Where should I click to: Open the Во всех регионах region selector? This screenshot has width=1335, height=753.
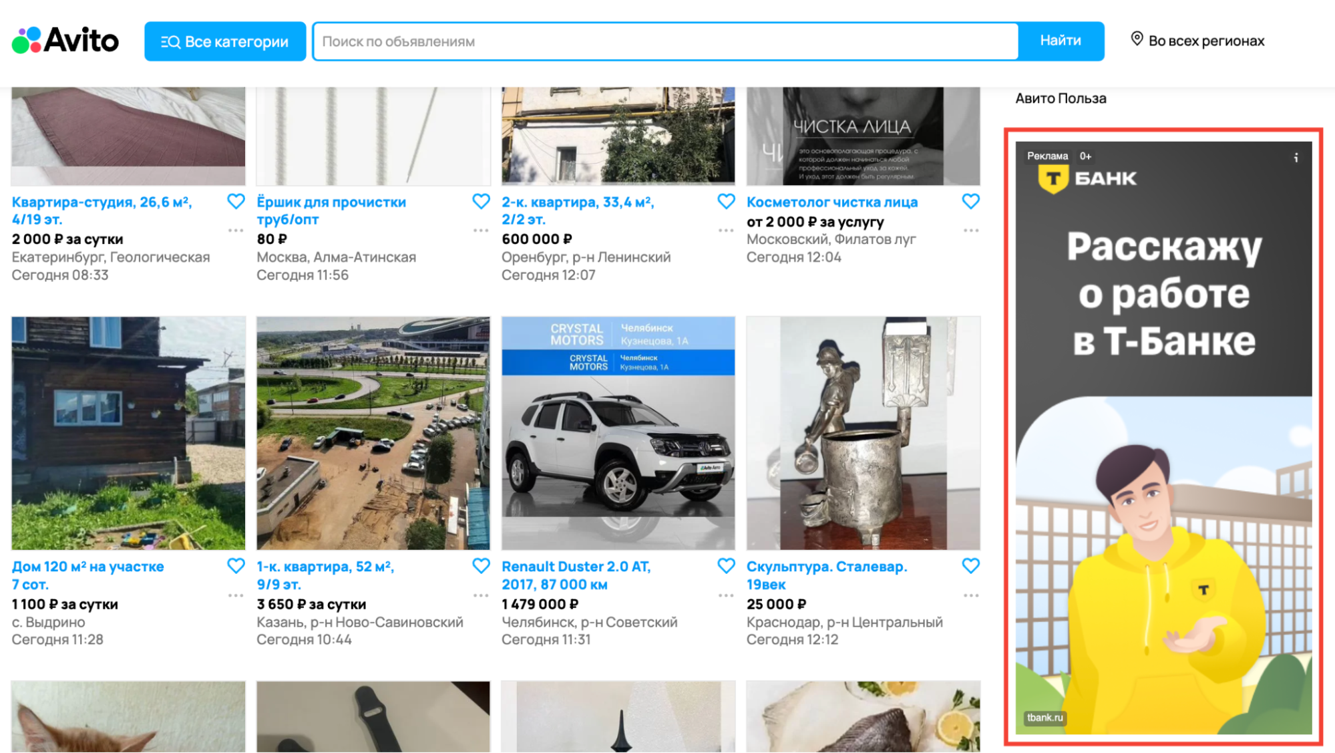1197,41
